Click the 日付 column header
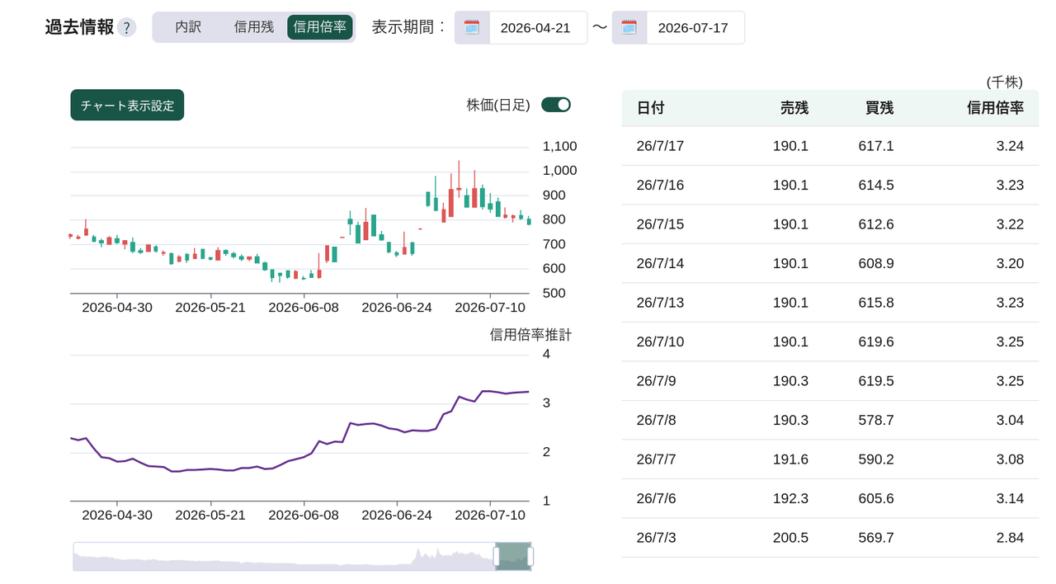The width and height of the screenshot is (1056, 584). 650,108
